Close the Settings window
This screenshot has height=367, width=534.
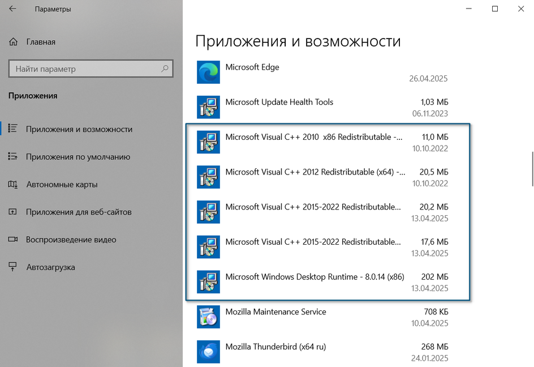click(x=521, y=8)
